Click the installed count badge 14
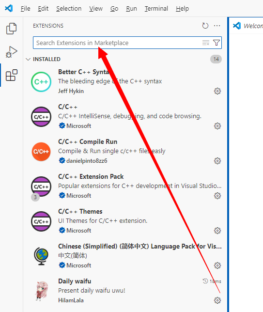 pyautogui.click(x=216, y=59)
